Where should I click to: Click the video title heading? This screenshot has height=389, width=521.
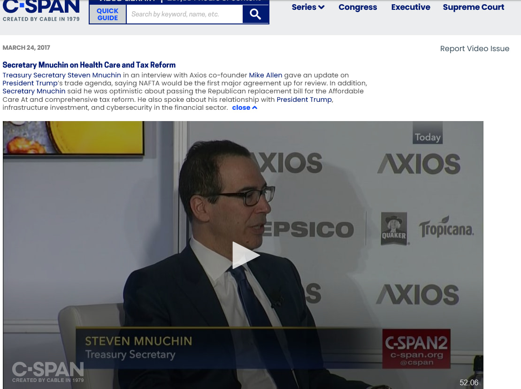click(x=89, y=65)
